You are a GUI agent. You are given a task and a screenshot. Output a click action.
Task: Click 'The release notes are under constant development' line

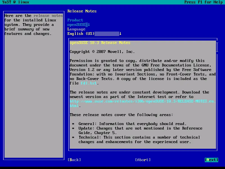pos(139,92)
